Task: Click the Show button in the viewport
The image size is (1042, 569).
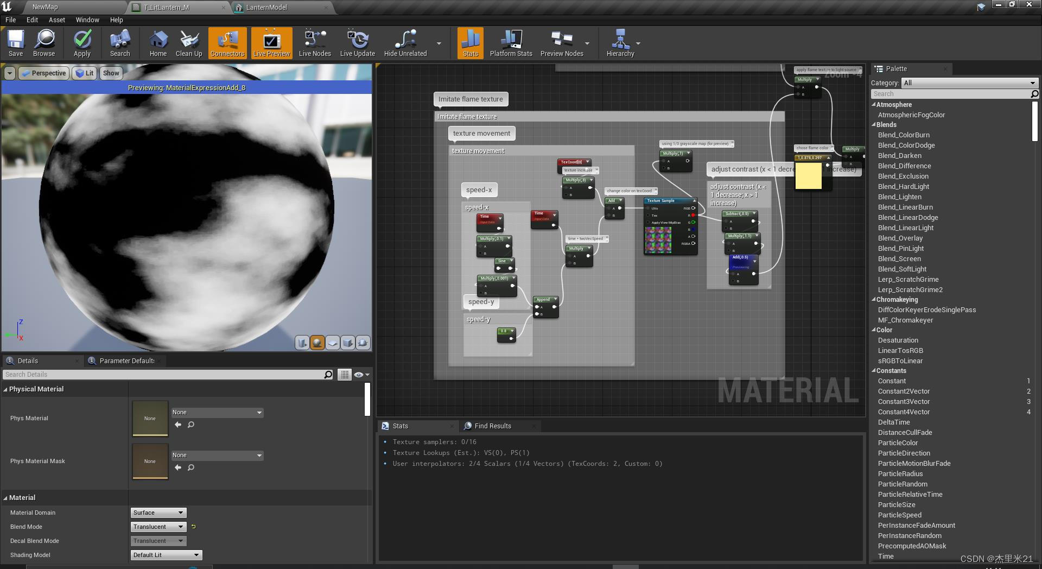Action: (111, 73)
